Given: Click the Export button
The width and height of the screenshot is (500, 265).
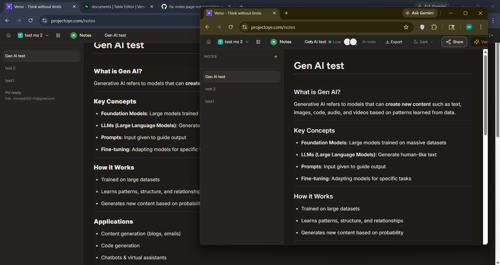Looking at the screenshot, I should click(394, 42).
